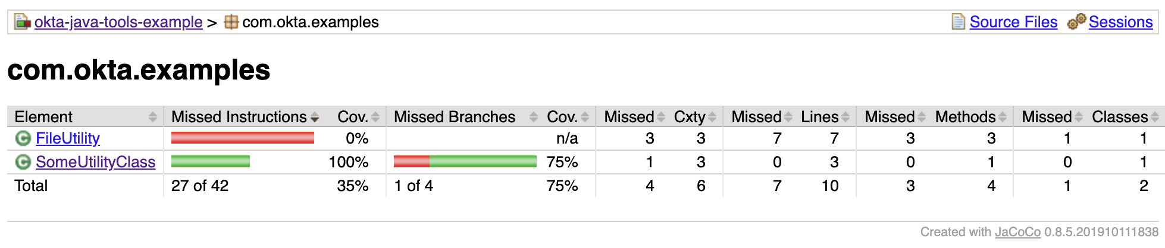Open the SomeUtilityClass class report

tap(95, 162)
